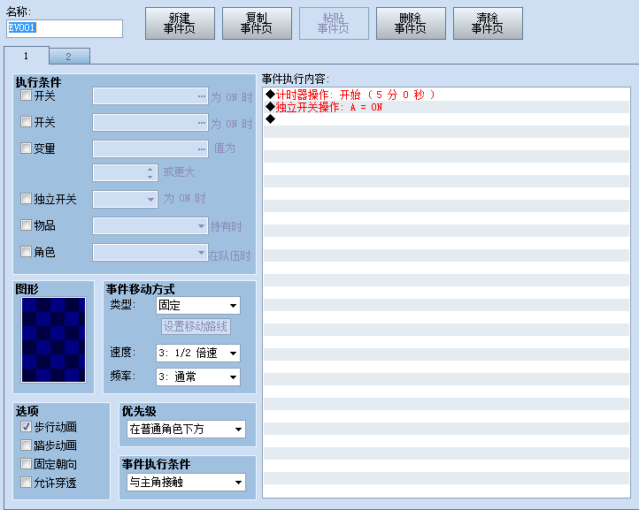Open the 频率 dropdown showing 通常
Viewport: 639px width, 510px height.
pyautogui.click(x=198, y=377)
